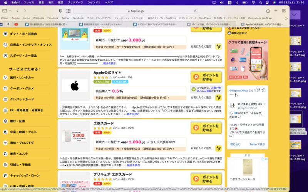Open the Google bookmark in favorites bar
308x192 pixels.
pos(15,18)
